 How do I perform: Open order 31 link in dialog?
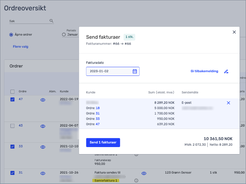[98, 113]
